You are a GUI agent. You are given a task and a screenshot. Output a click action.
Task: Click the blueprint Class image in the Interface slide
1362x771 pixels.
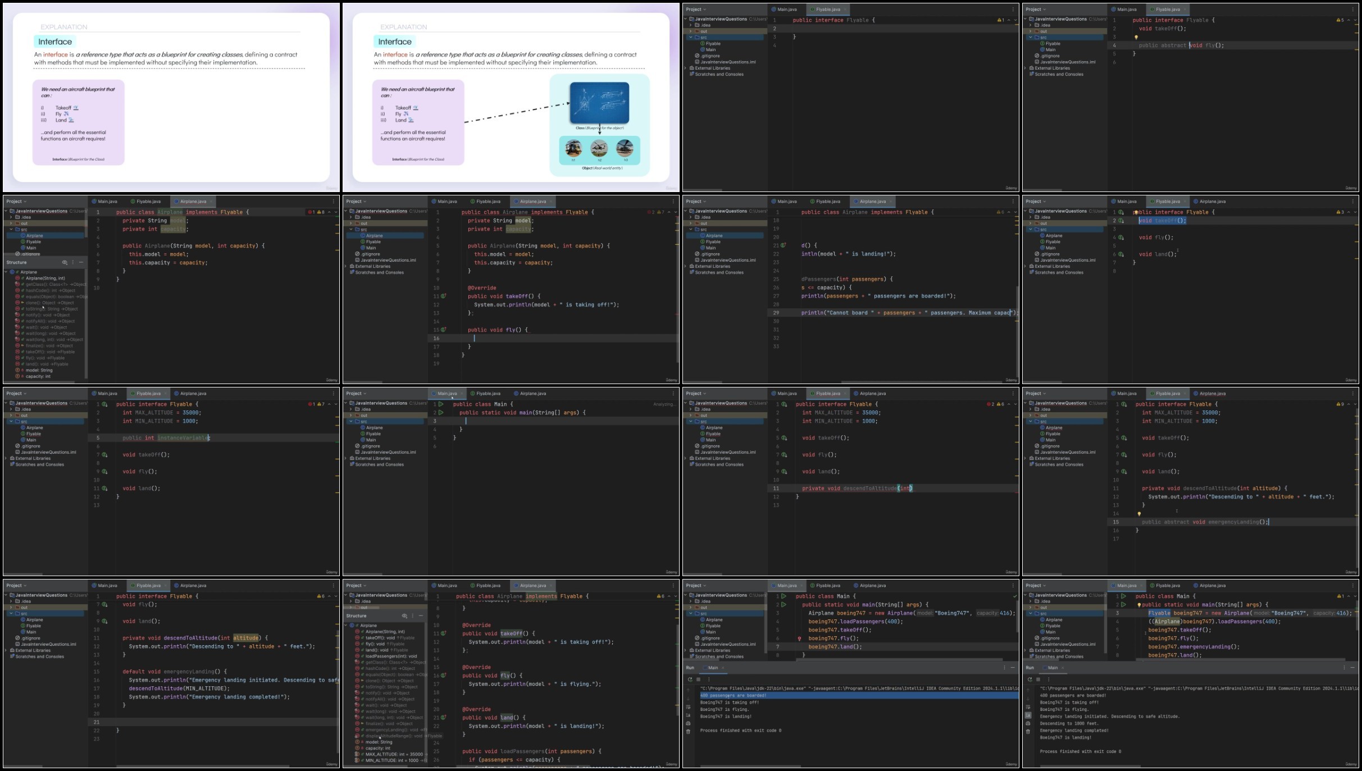coord(599,103)
